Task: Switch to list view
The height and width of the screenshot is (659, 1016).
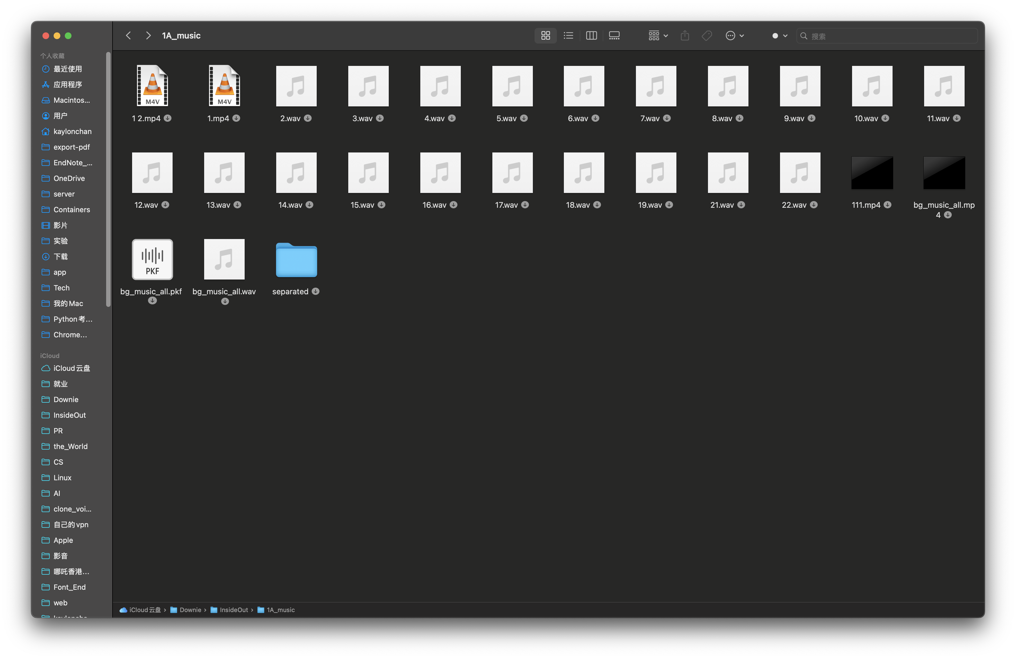Action: coord(568,35)
